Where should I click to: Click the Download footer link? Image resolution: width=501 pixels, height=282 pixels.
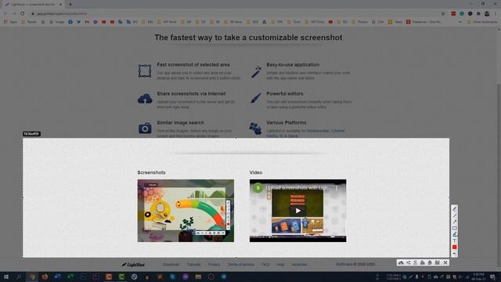click(x=171, y=265)
